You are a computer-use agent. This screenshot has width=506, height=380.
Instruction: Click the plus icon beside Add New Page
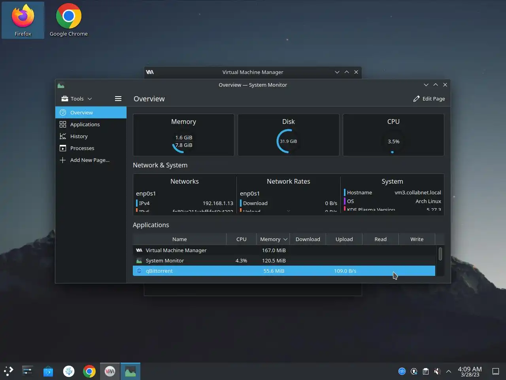[x=62, y=160]
